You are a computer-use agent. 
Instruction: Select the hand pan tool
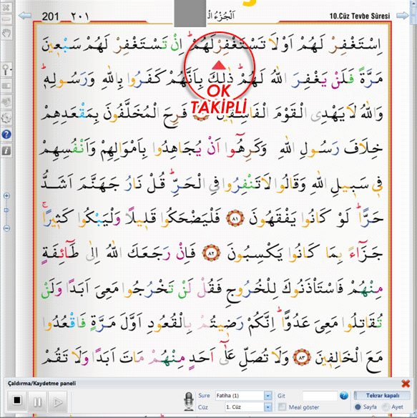pyautogui.click(x=6, y=34)
